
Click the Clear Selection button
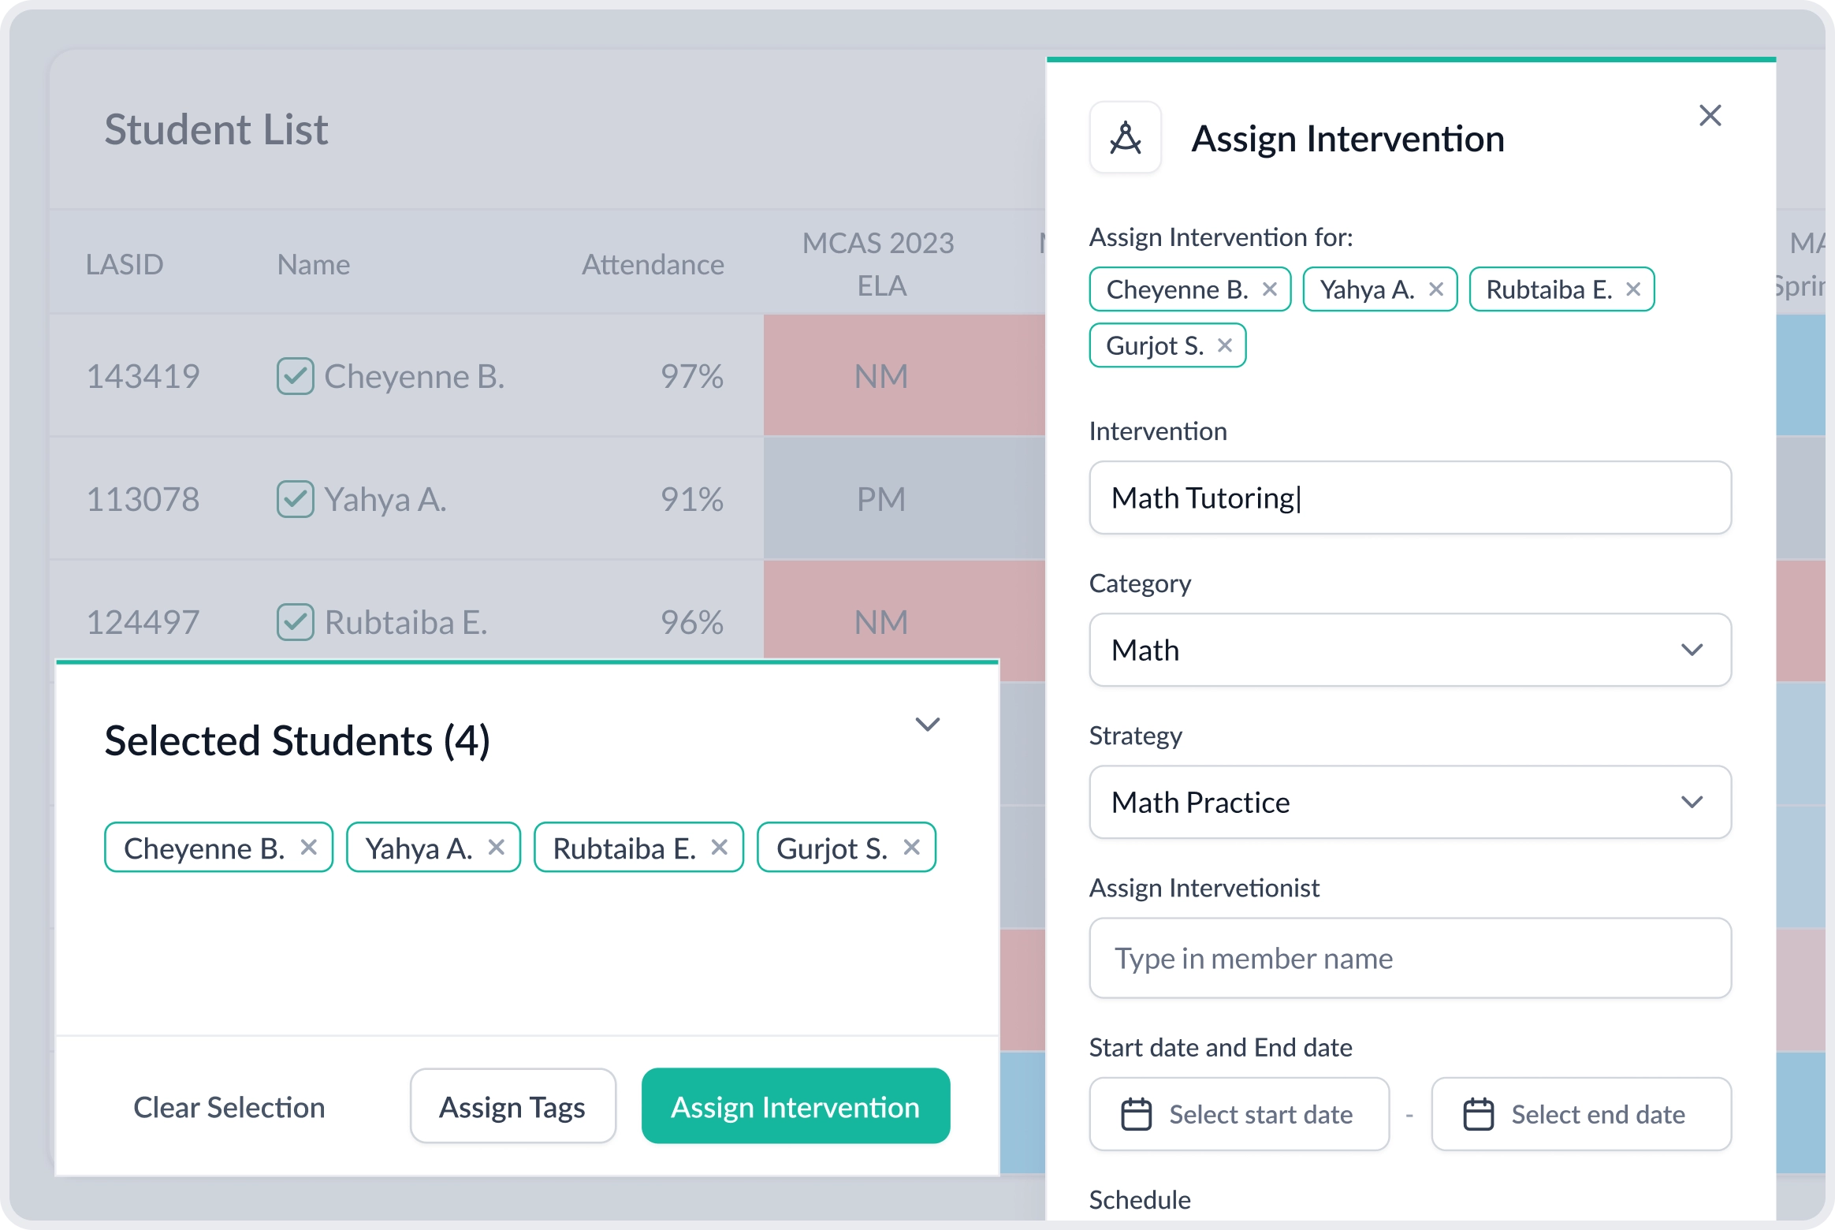(x=229, y=1107)
